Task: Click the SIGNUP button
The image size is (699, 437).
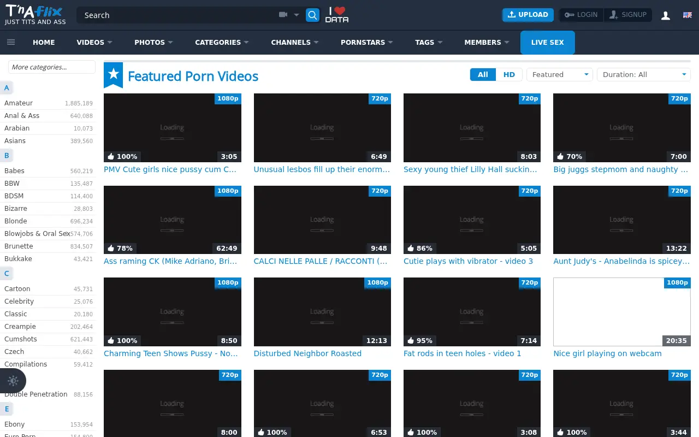Action: (628, 15)
